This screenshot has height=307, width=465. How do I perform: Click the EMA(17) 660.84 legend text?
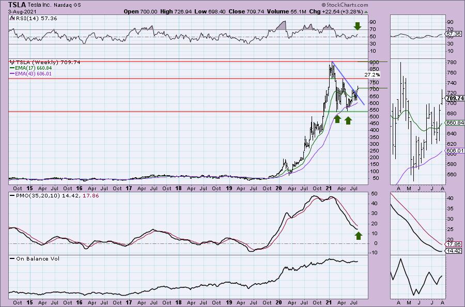coord(34,68)
